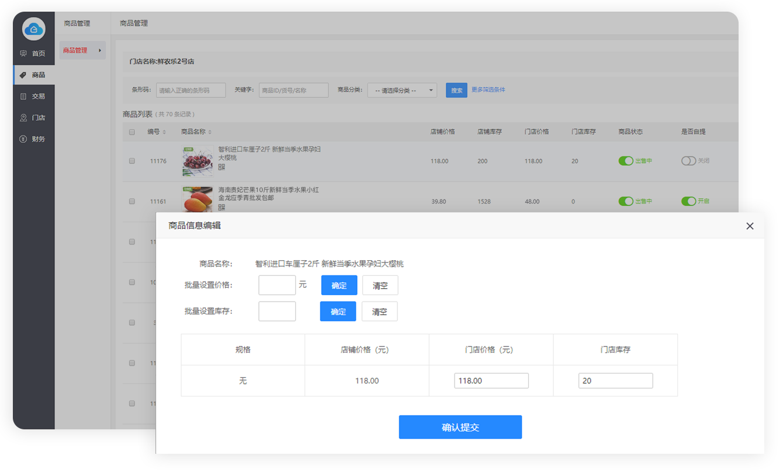
Task: Open the cherry product thumbnail
Action: tap(198, 161)
